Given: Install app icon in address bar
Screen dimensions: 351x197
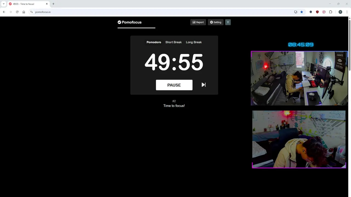Looking at the screenshot, I should click(296, 12).
